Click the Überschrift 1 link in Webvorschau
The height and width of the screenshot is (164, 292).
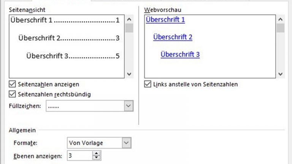[x=165, y=20]
